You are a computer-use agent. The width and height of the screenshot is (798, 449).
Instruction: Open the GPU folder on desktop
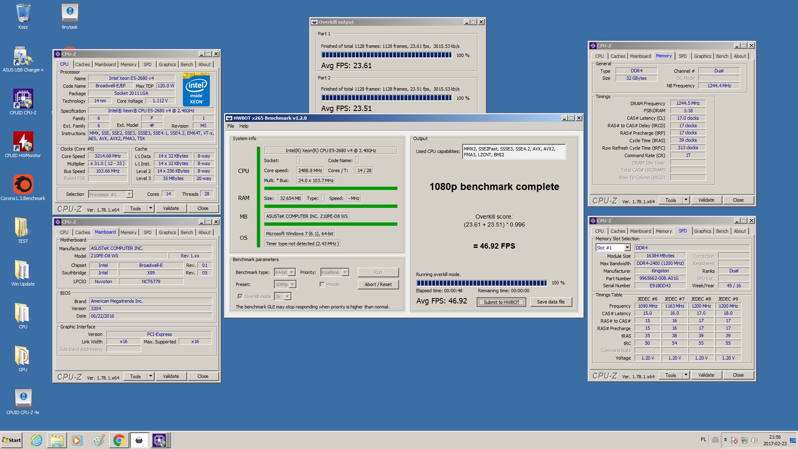click(23, 359)
